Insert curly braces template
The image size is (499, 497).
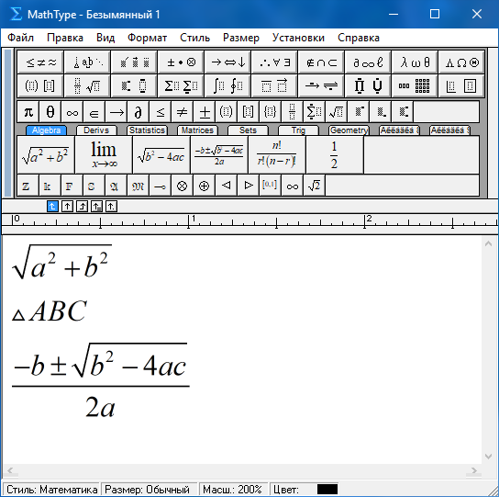tap(271, 112)
